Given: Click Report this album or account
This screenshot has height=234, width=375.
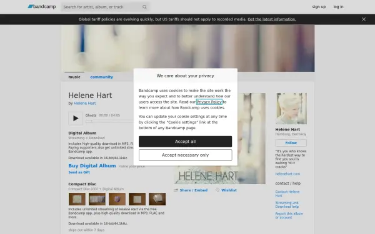Looking at the screenshot, I should click(x=289, y=215).
